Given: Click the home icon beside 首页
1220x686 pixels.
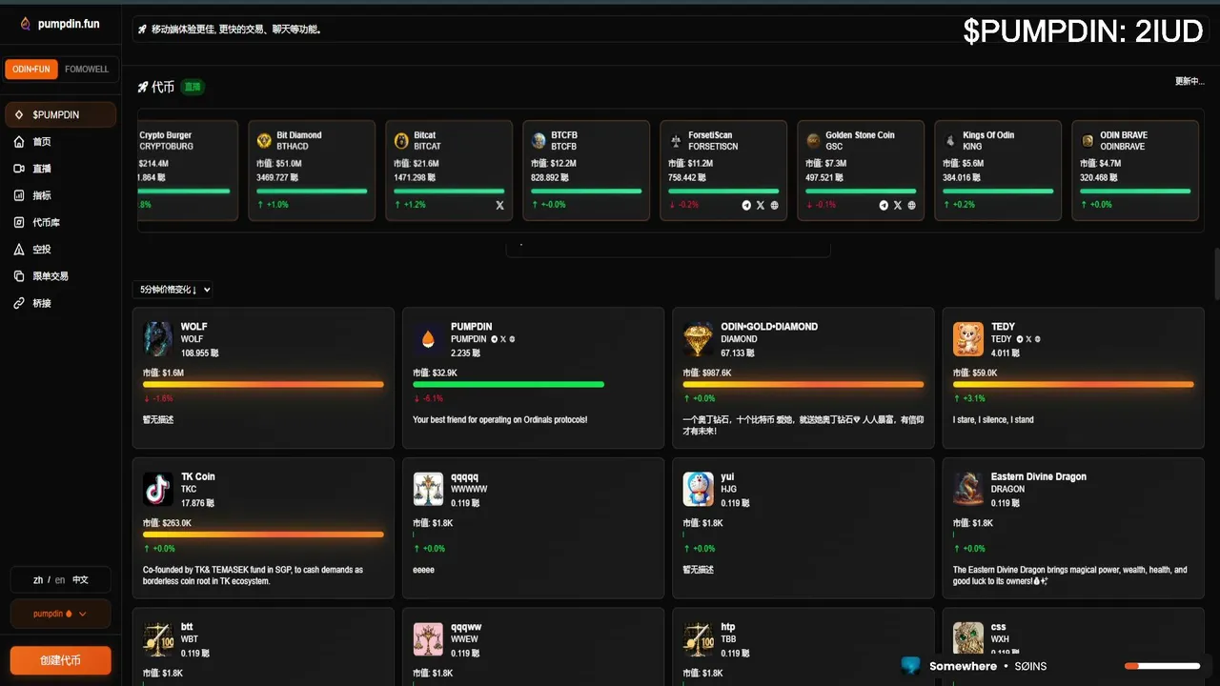Looking at the screenshot, I should pyautogui.click(x=19, y=142).
